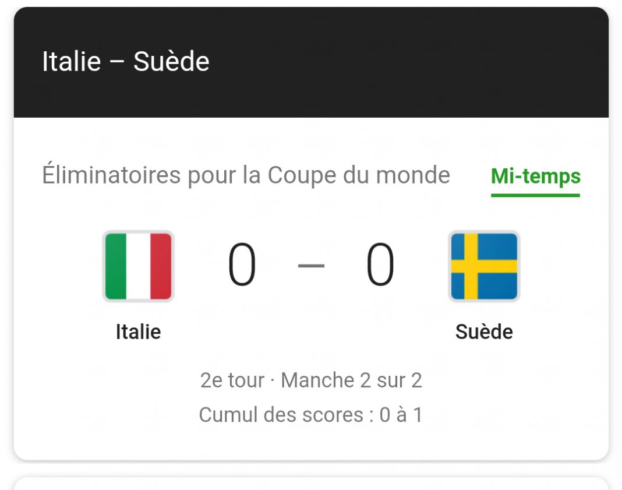Open Éliminatoires pour la Coupe du monde
622x490 pixels.
pos(246,175)
